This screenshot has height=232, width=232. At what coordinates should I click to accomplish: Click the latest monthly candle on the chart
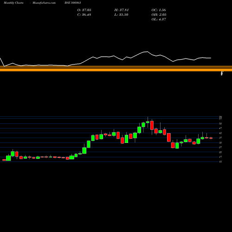(x=211, y=138)
